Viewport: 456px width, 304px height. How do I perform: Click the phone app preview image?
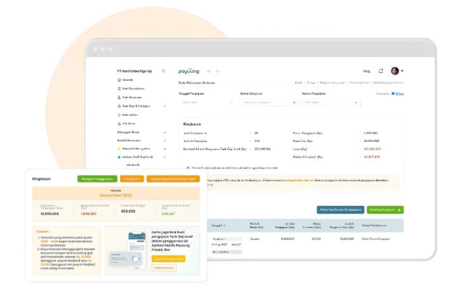(127, 250)
